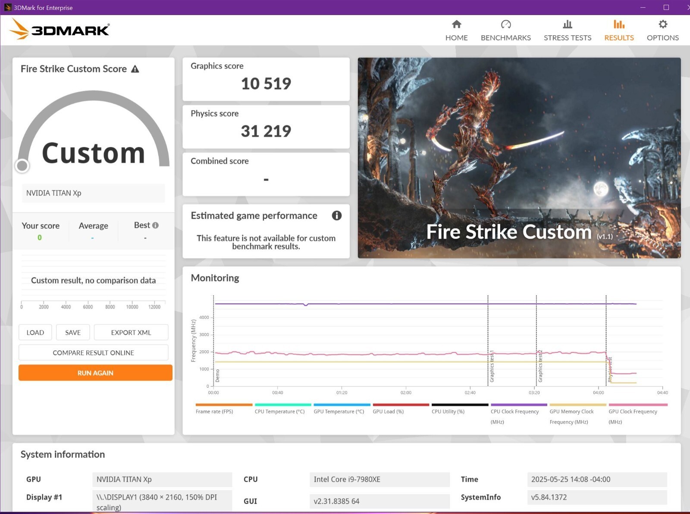Click the Physics test marker in the graph
The width and height of the screenshot is (690, 514).
(x=610, y=370)
